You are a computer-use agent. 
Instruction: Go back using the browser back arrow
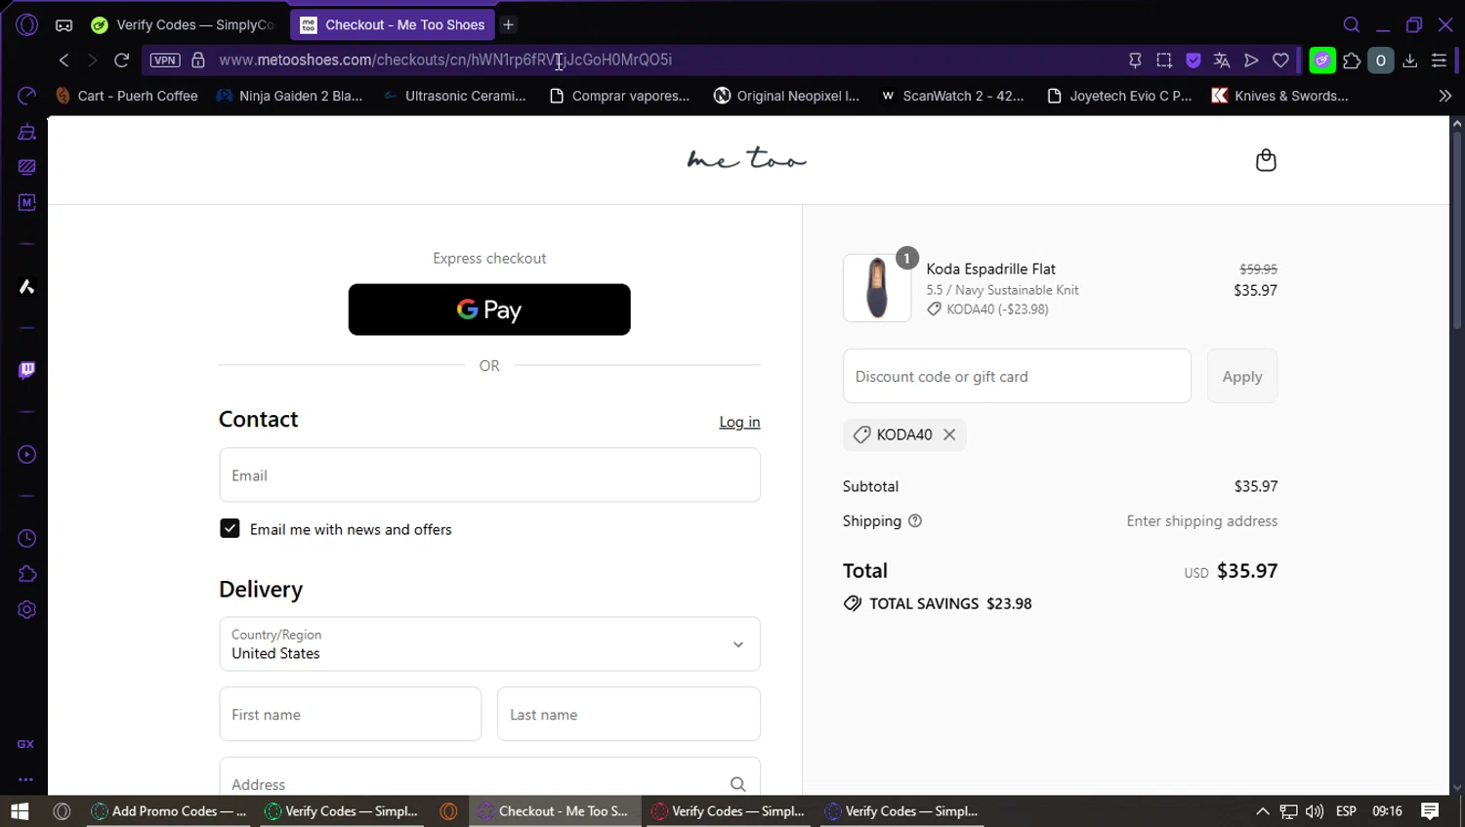pos(64,61)
